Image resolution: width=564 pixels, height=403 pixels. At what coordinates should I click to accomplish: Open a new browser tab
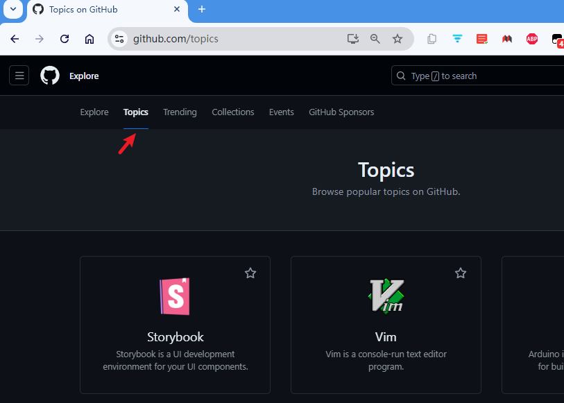201,10
